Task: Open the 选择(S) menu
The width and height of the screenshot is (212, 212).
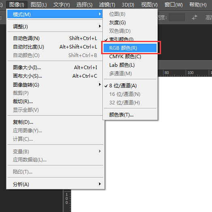Action: coord(85,4)
